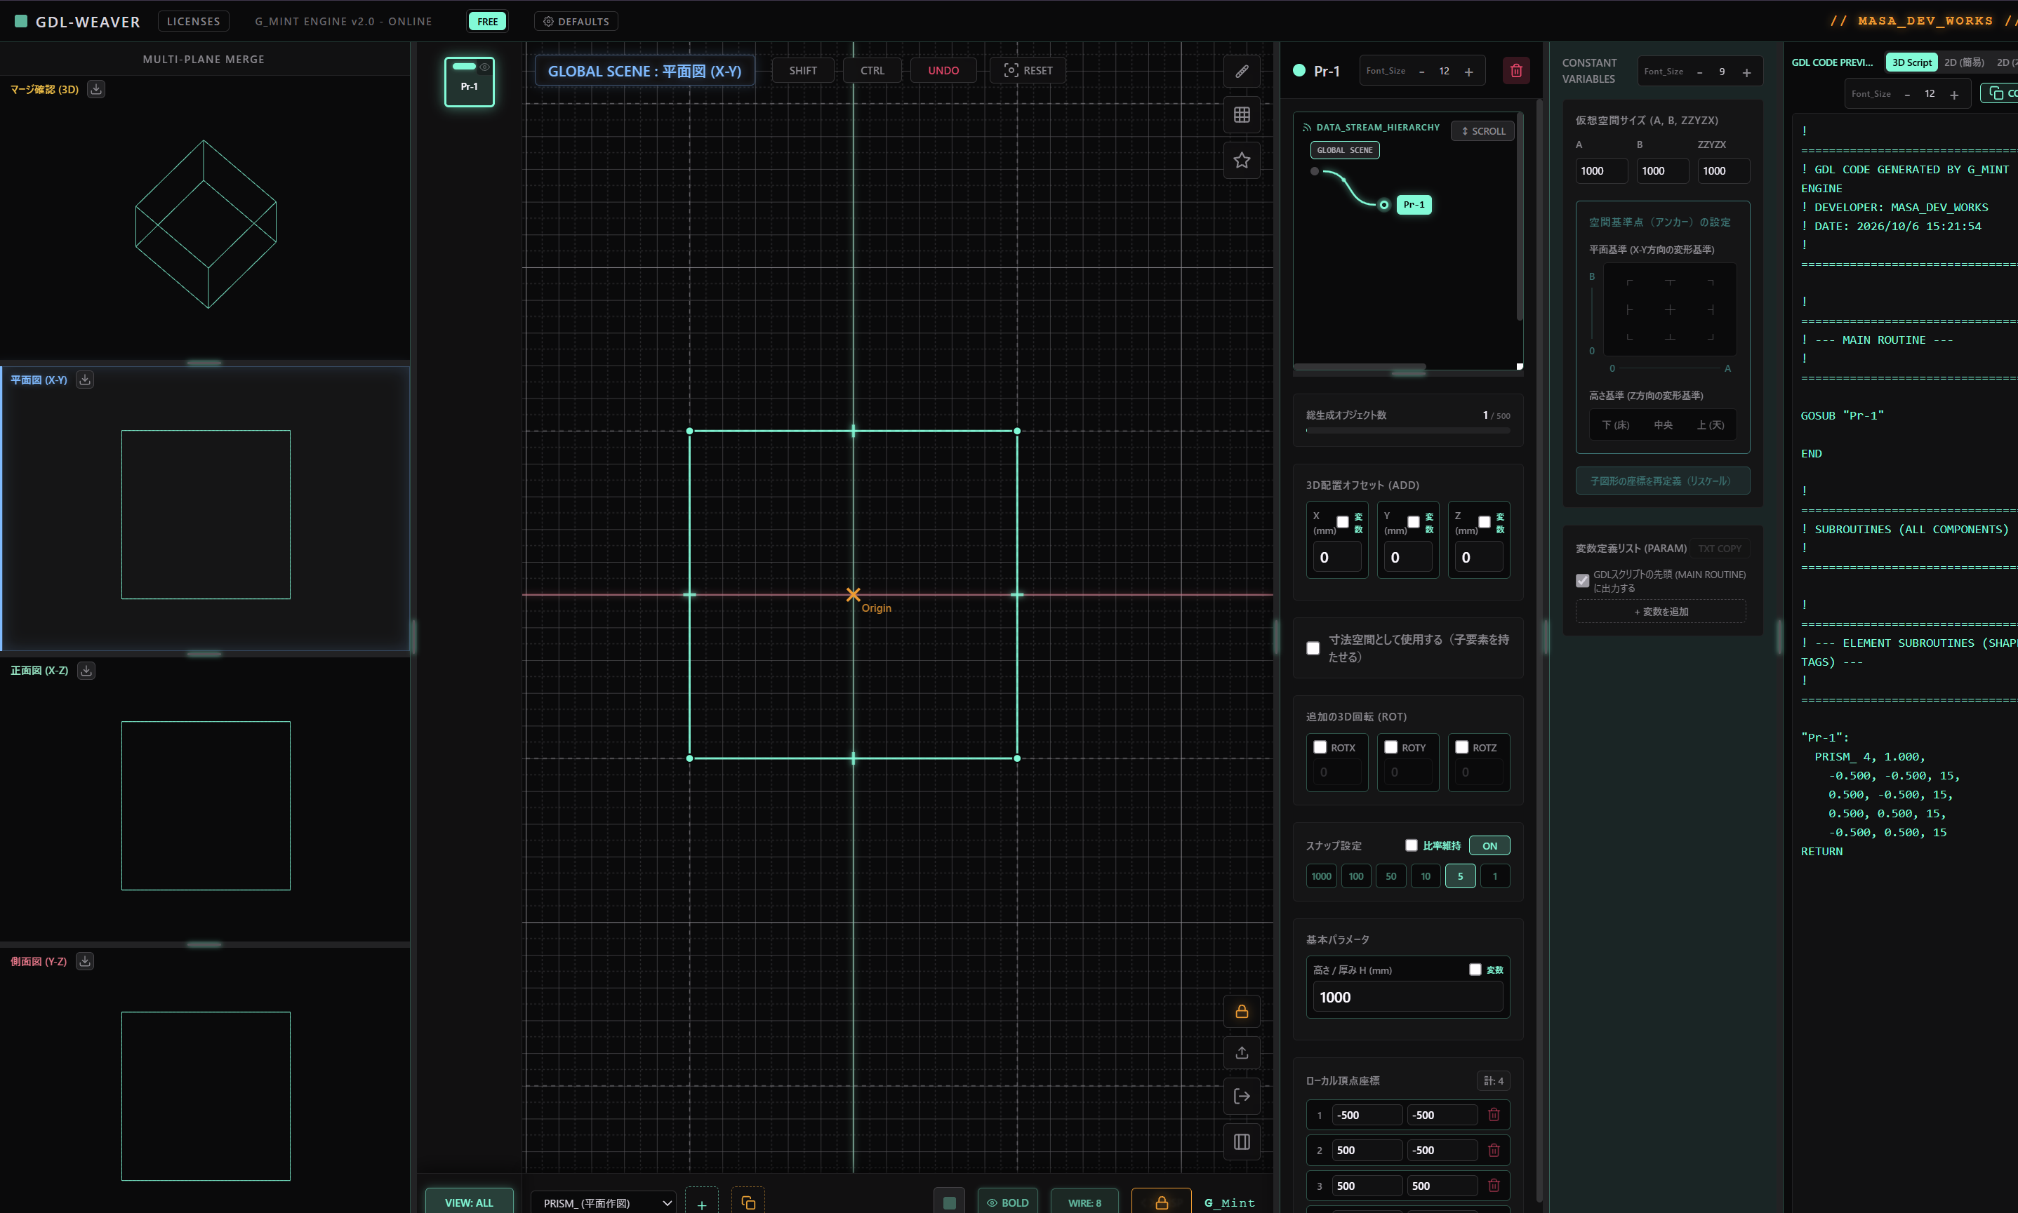Download the 正面図 (X-Z) view

[x=86, y=670]
